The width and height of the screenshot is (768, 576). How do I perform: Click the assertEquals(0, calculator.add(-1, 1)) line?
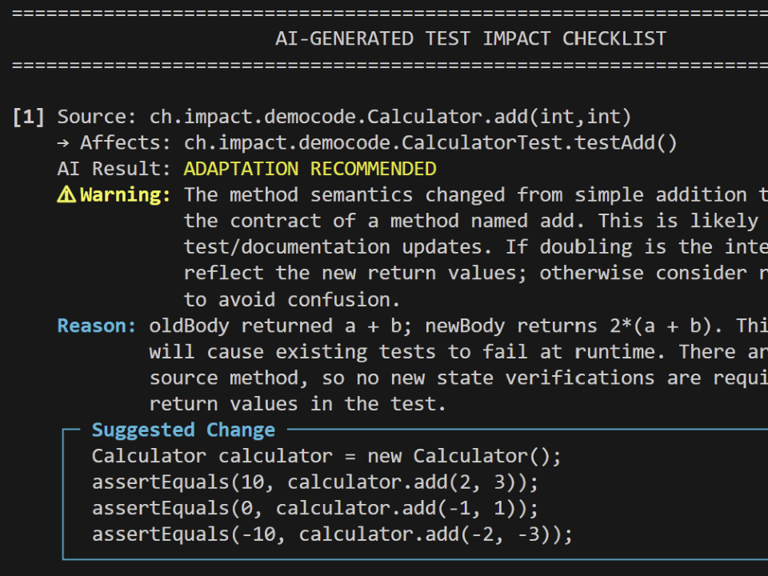(315, 509)
